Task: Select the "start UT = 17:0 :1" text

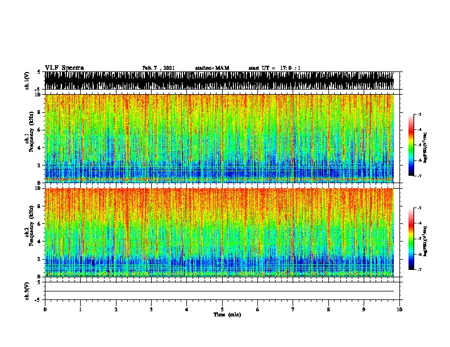Action: pos(274,68)
